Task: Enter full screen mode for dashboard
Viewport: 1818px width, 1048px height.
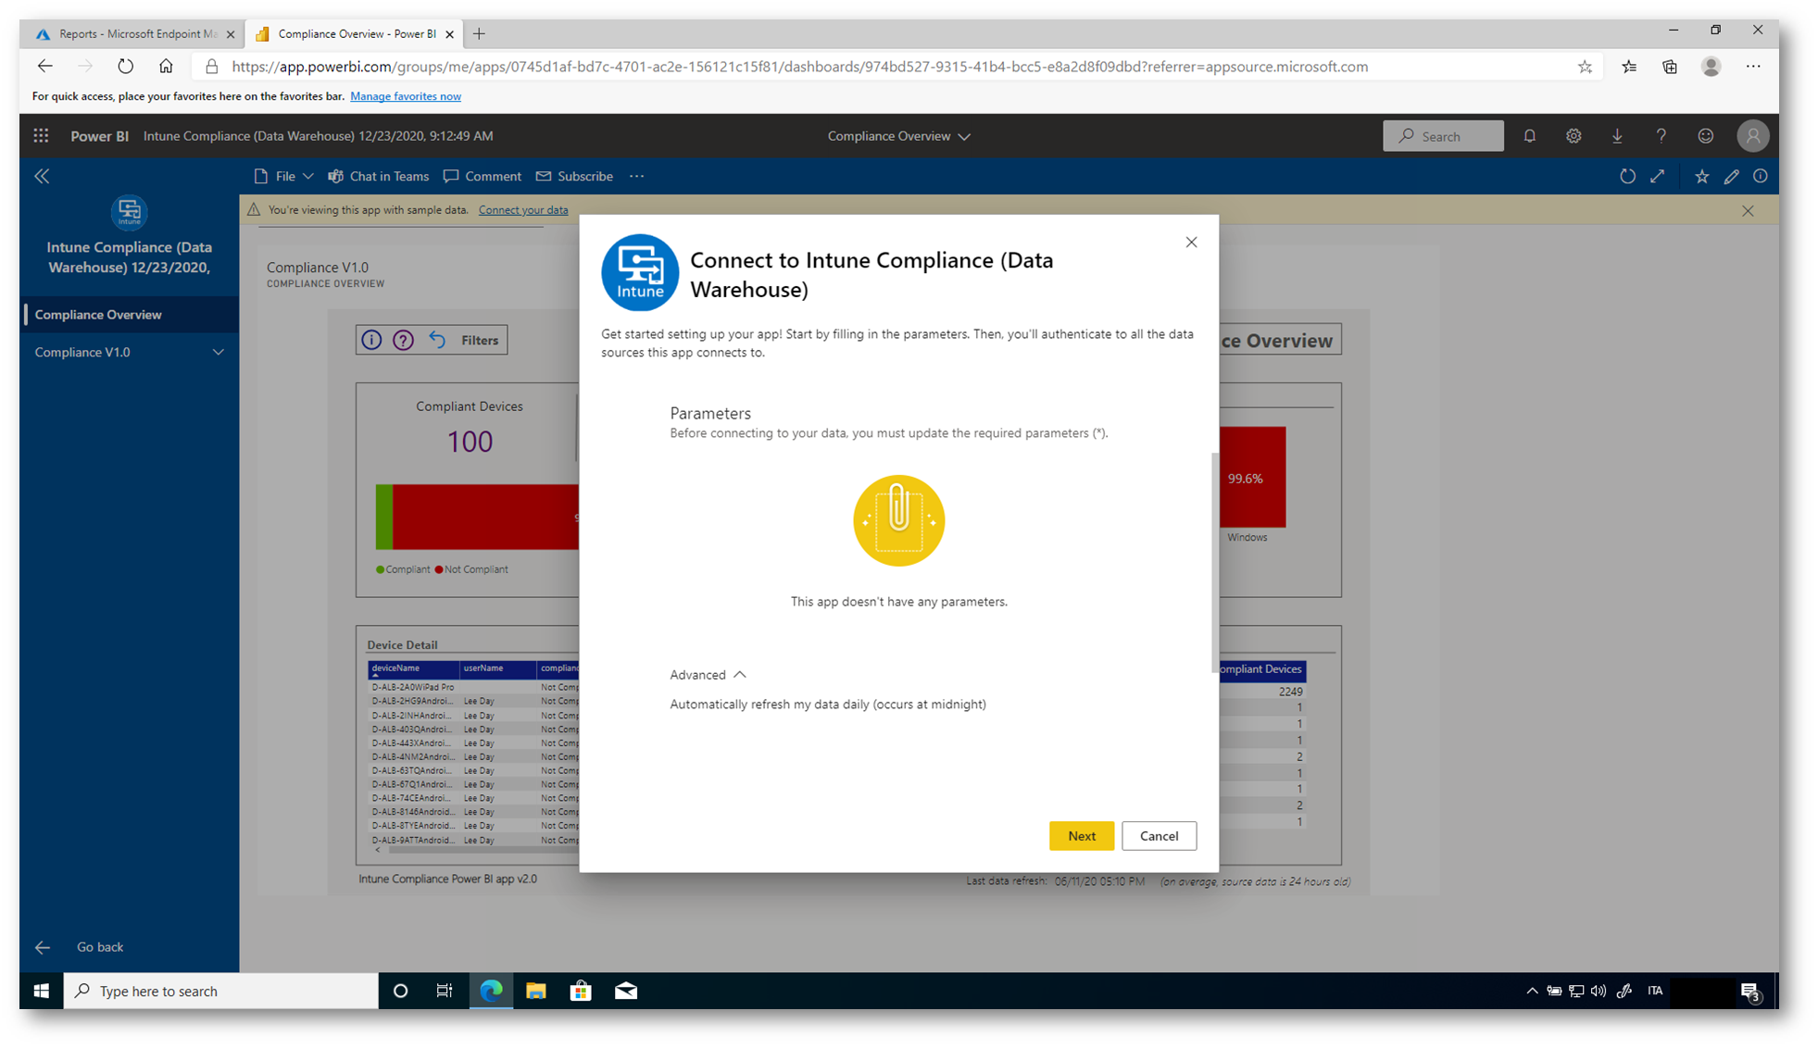Action: pyautogui.click(x=1658, y=176)
